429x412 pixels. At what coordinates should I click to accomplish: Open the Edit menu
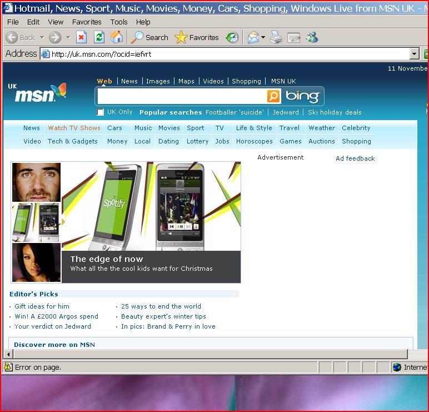(x=33, y=22)
